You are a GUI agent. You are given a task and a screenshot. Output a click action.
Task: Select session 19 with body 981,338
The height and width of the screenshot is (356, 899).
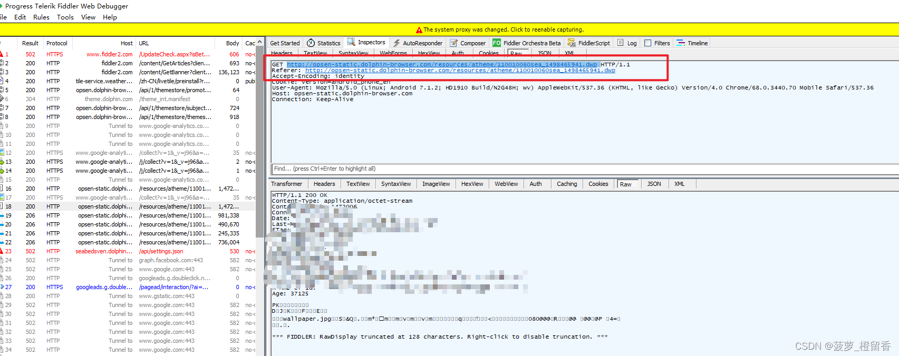coord(128,215)
